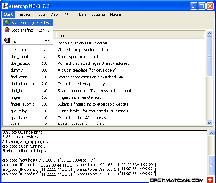Select the find_conn plugin row
216x183 pixels.
(104, 77)
